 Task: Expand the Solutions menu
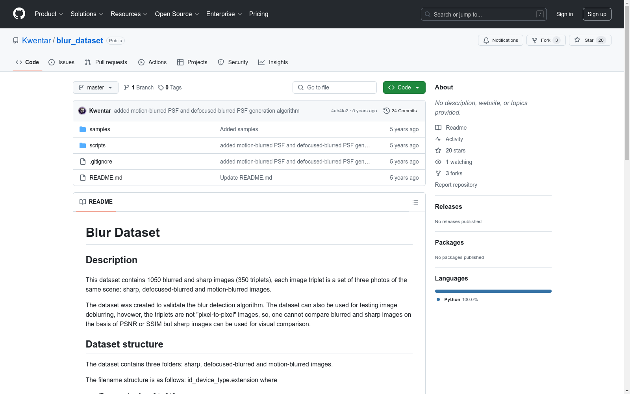pos(87,14)
